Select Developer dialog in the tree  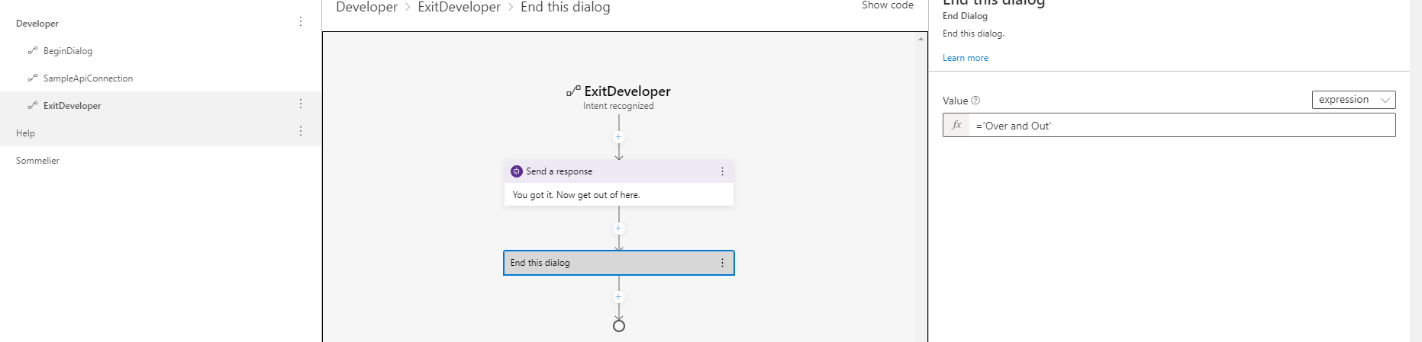coord(37,24)
